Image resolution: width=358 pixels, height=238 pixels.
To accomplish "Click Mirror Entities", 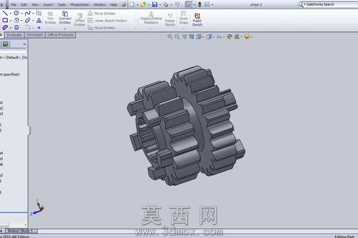I will pos(102,13).
